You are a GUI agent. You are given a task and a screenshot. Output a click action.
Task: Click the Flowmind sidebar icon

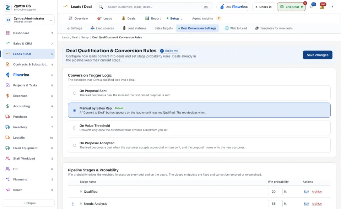point(7,179)
